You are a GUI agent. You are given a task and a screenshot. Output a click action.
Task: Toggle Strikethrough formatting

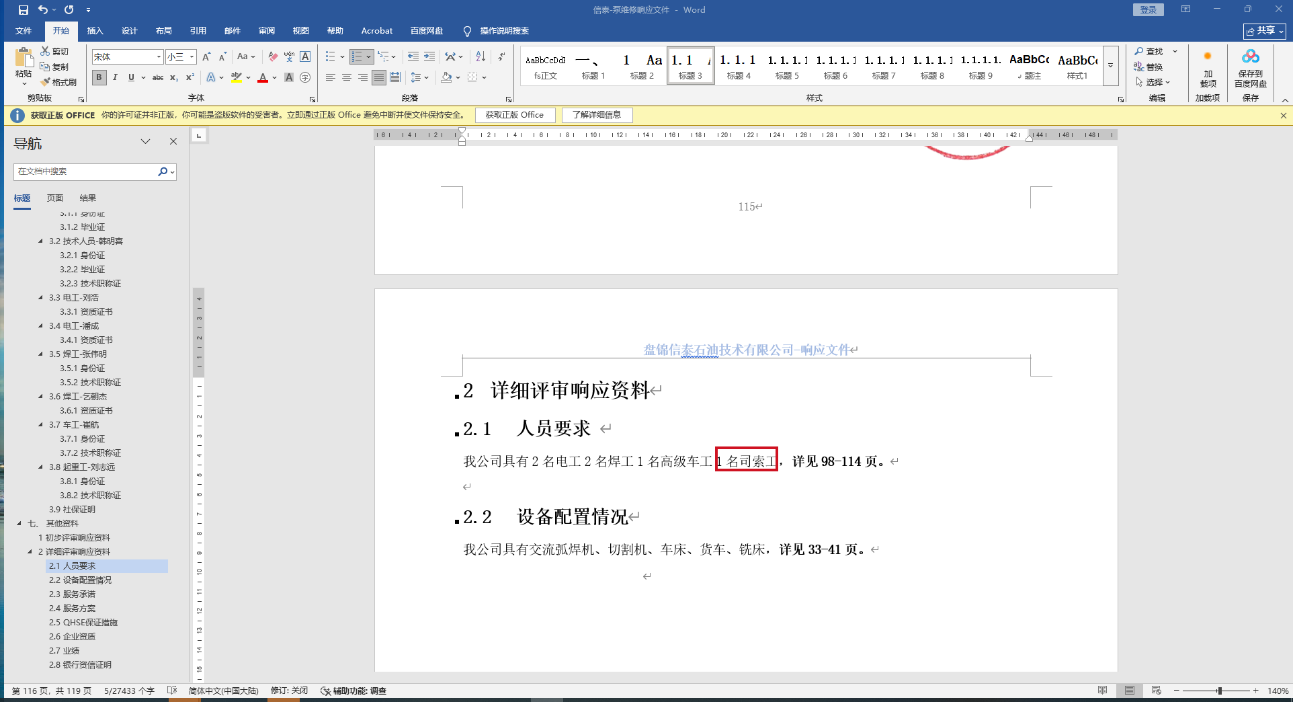158,77
